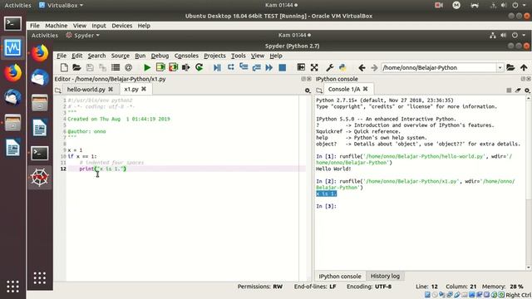Open VirtualBox Machine menu
Image resolution: width=532 pixels, height=299 pixels.
[x=57, y=26]
